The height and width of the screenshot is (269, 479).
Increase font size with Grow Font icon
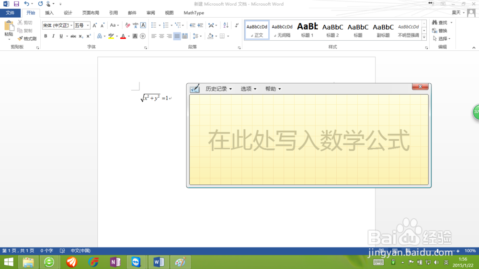coord(95,25)
